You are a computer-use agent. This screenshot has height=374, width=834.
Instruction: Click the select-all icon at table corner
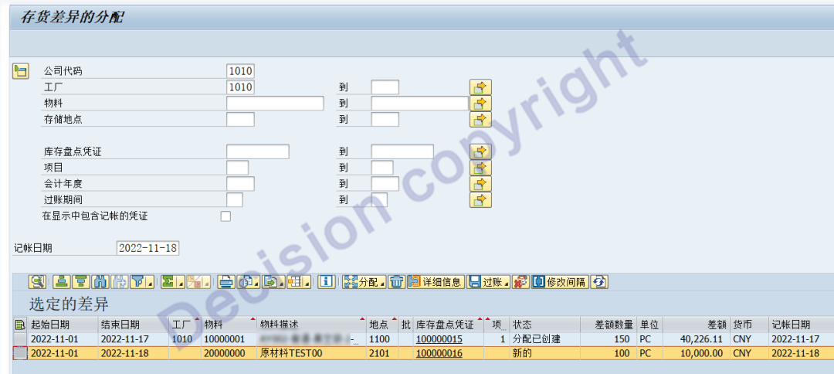pyautogui.click(x=19, y=325)
